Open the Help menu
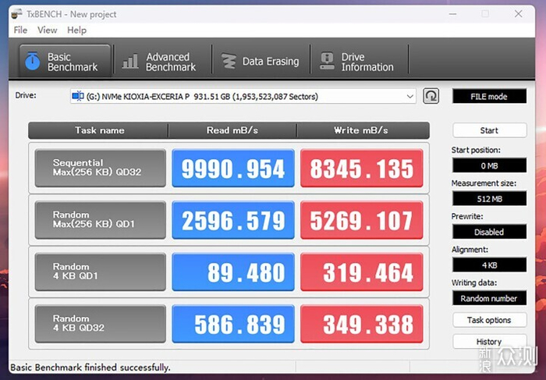 76,30
